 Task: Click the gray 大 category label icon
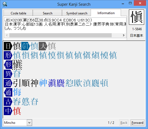pyautogui.click(x=43, y=46)
